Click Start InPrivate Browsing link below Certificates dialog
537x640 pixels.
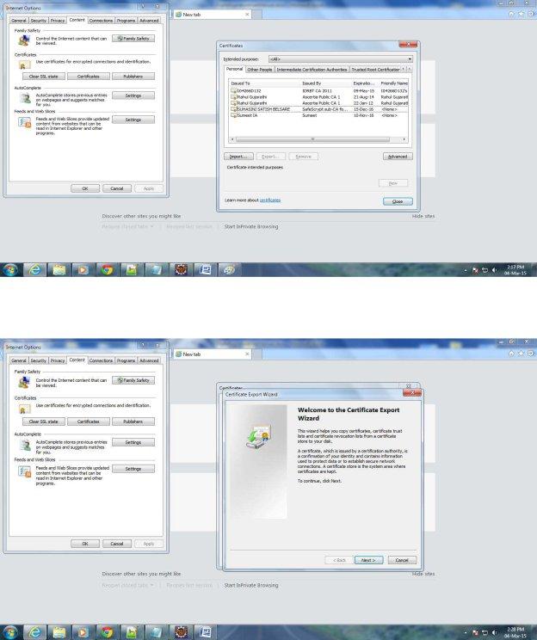(x=251, y=226)
